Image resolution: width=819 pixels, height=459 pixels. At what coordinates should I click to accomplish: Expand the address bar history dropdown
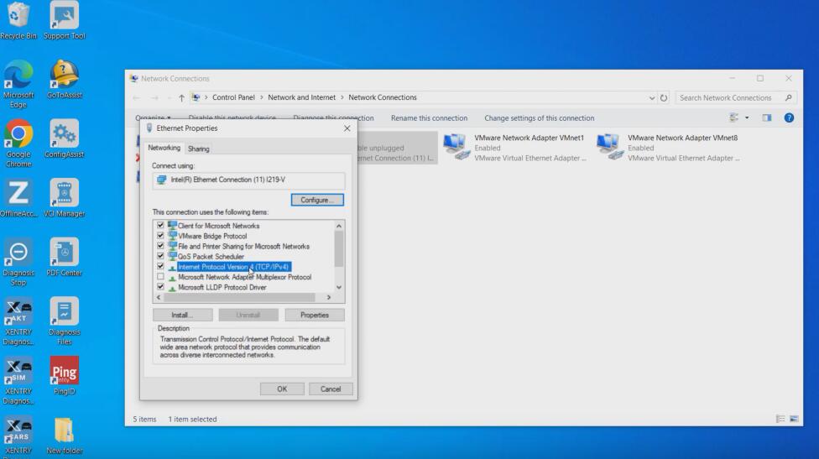pyautogui.click(x=651, y=97)
